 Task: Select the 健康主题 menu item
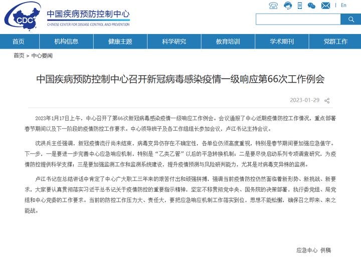(x=120, y=42)
